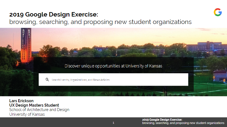Click the '2019 Google Design Exercise:' title heading
The width and height of the screenshot is (227, 127).
point(54,14)
